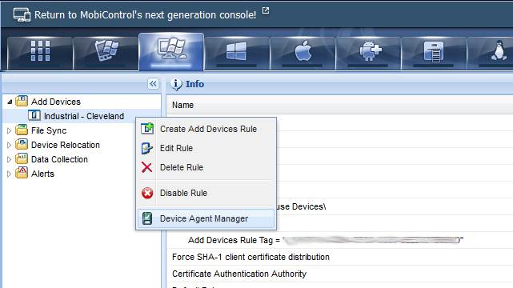Click the Data Collection folder icon
Screen dimensions: 513x288
point(22,158)
